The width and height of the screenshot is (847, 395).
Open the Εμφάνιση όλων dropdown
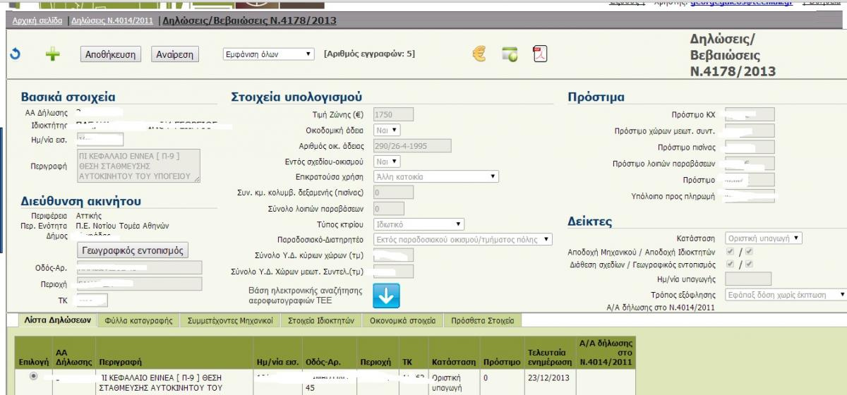pos(268,54)
